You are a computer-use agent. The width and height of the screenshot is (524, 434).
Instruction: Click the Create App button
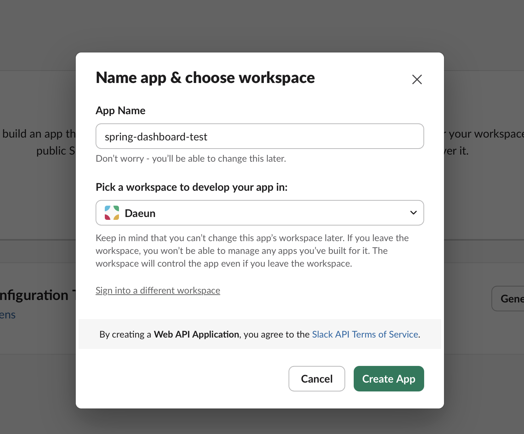(389, 379)
